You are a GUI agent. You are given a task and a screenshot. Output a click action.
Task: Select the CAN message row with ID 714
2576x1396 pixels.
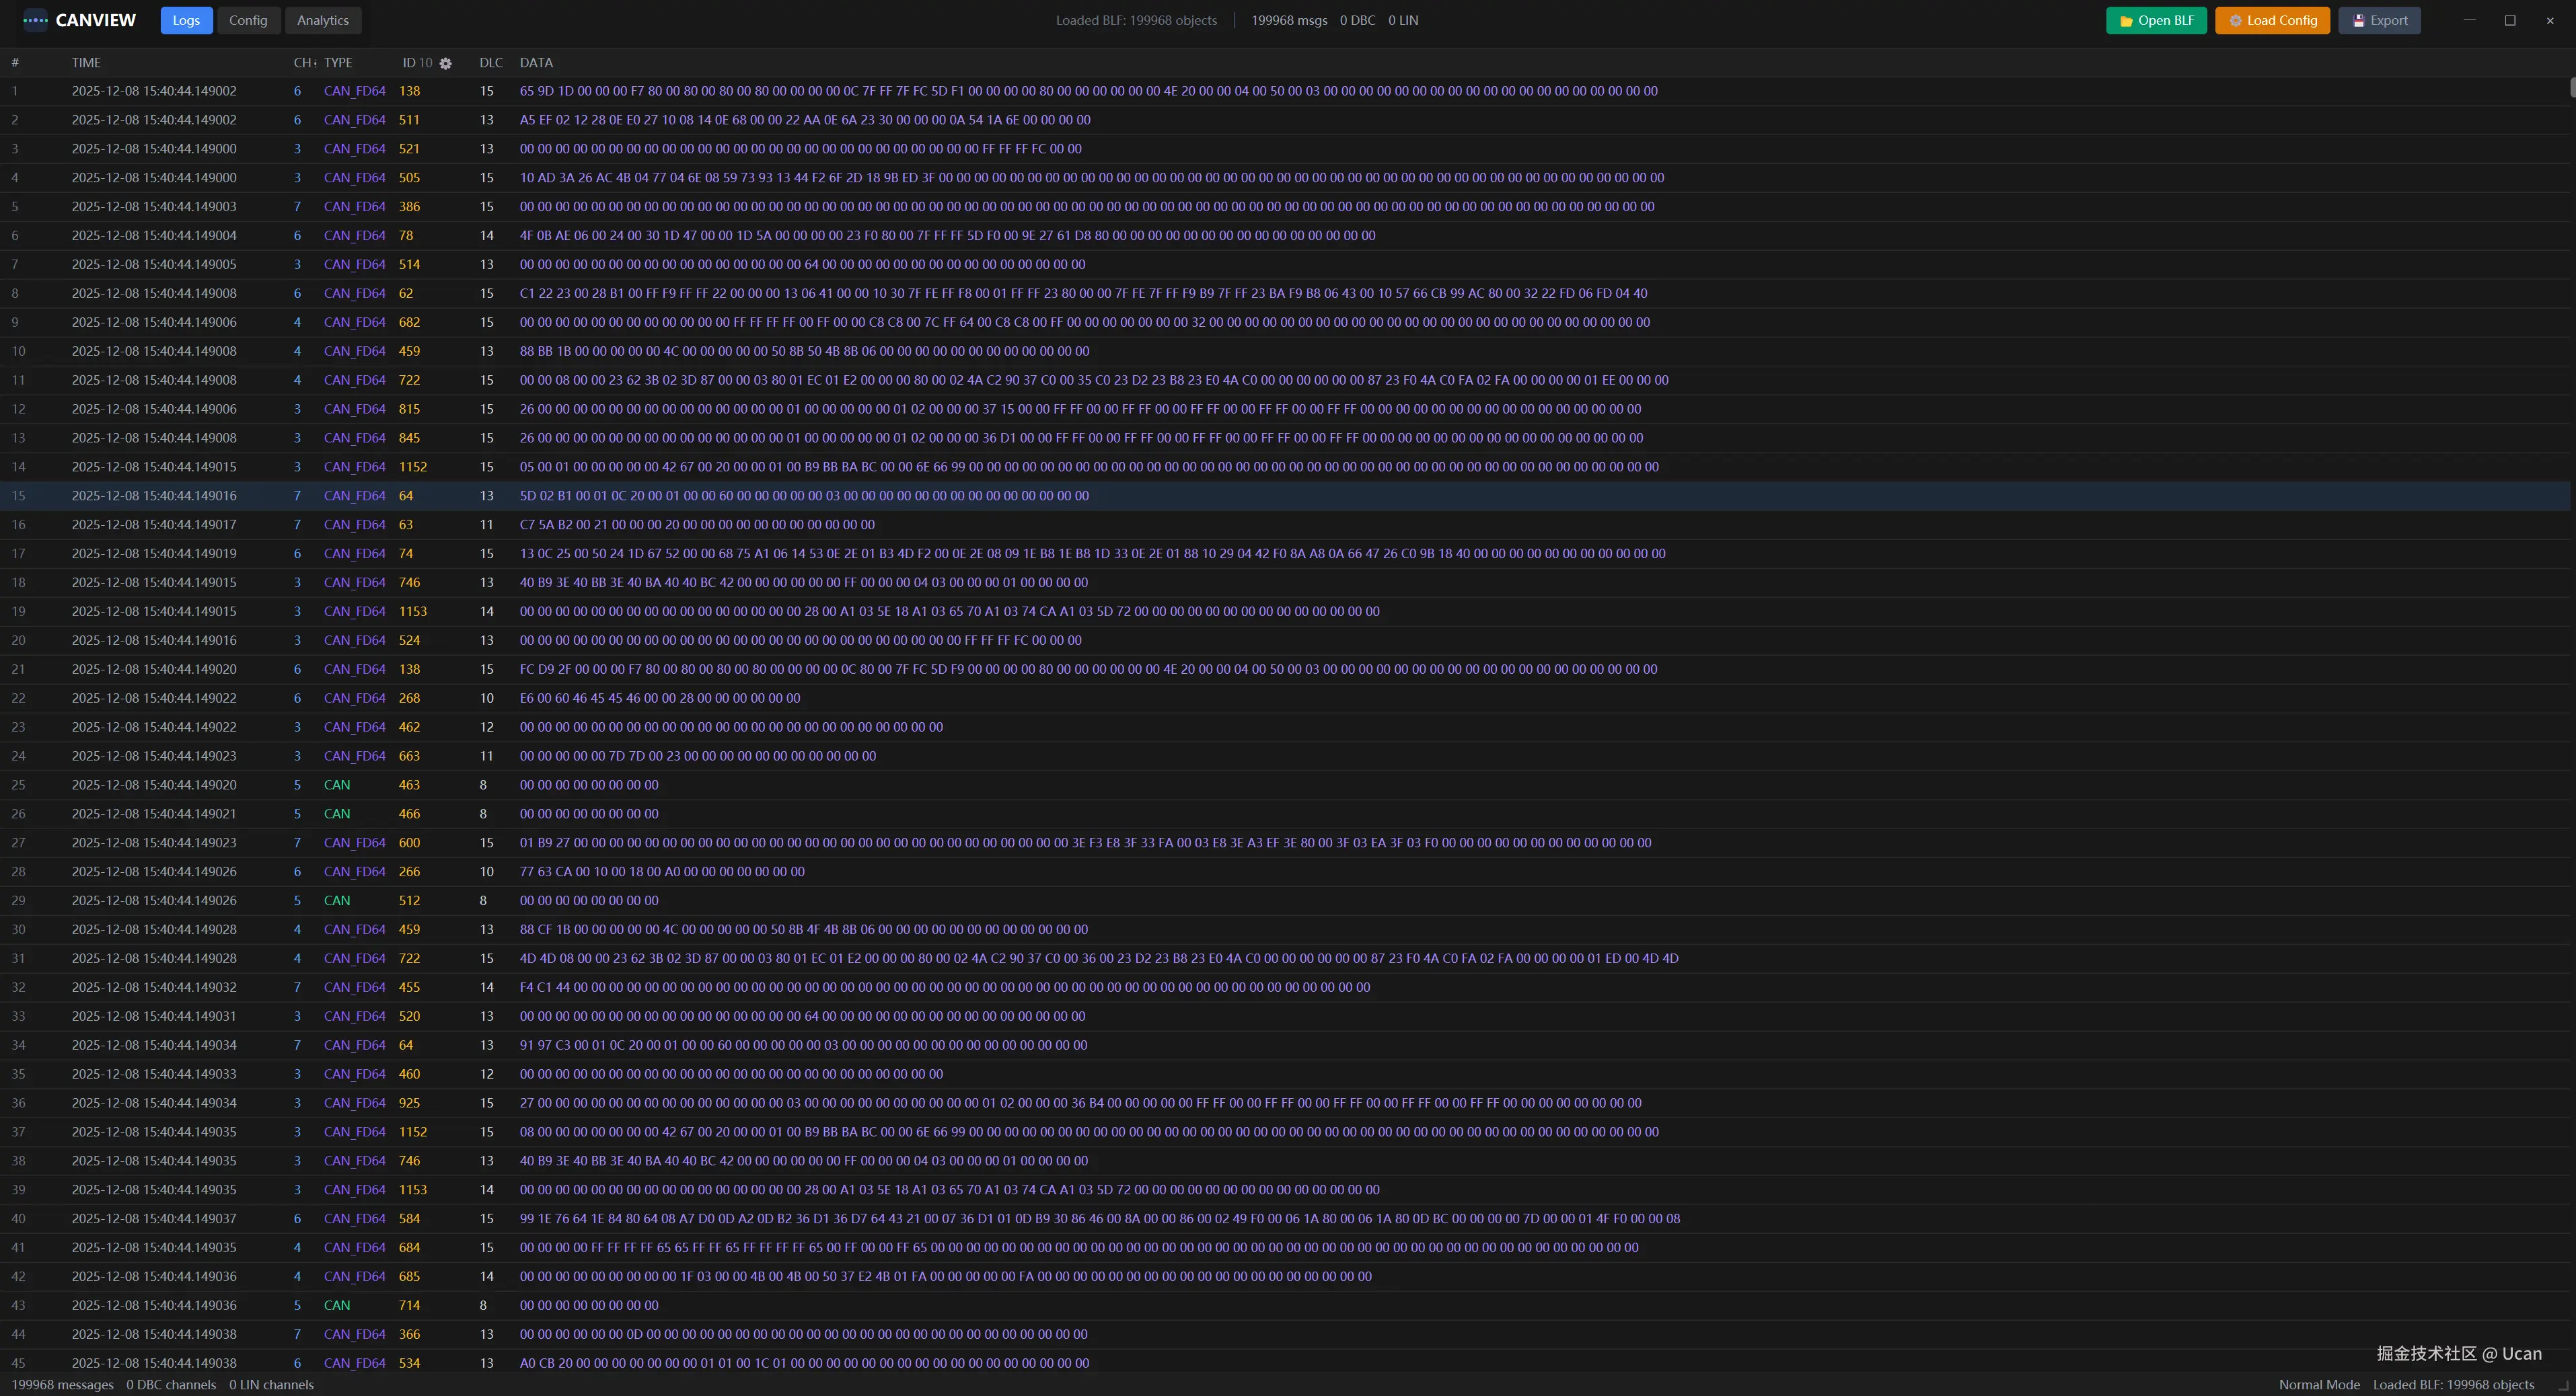click(700, 1305)
